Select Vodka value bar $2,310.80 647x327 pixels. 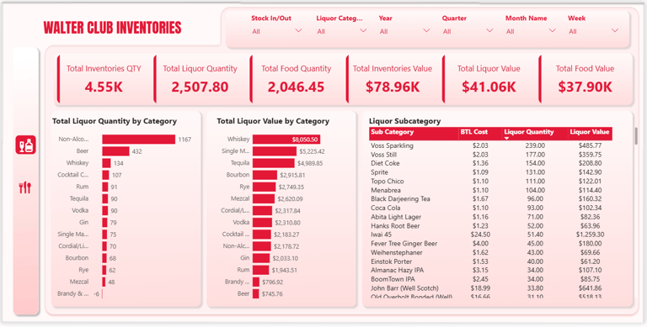click(263, 223)
